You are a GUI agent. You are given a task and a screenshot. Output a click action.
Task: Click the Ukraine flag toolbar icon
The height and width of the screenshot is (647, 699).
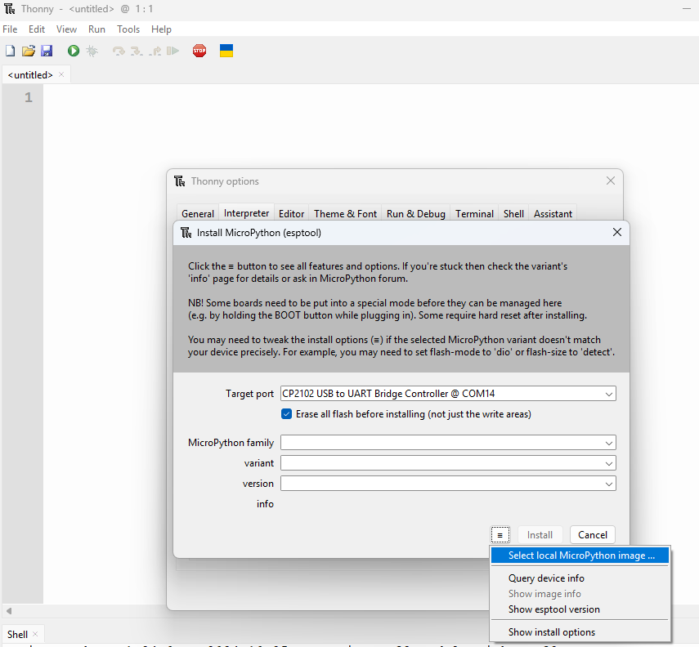pyautogui.click(x=226, y=51)
